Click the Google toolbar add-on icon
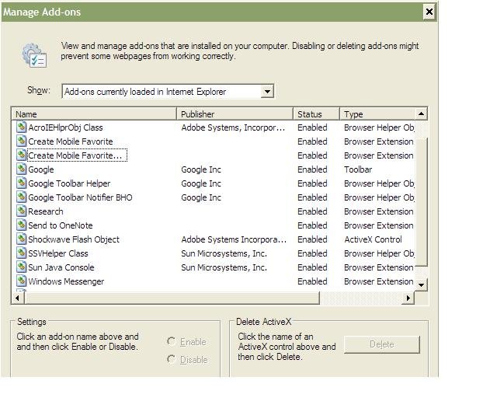The width and height of the screenshot is (497, 398). 21,169
